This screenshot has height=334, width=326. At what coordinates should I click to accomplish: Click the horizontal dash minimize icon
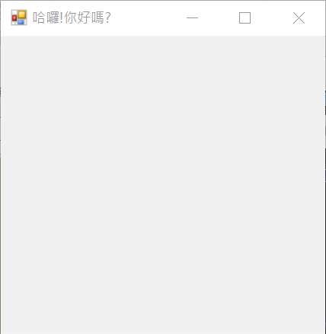[x=192, y=17]
